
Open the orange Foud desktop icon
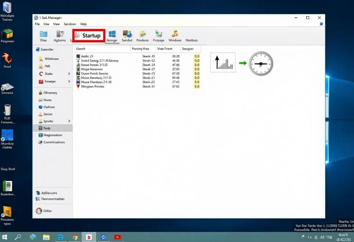[7, 60]
